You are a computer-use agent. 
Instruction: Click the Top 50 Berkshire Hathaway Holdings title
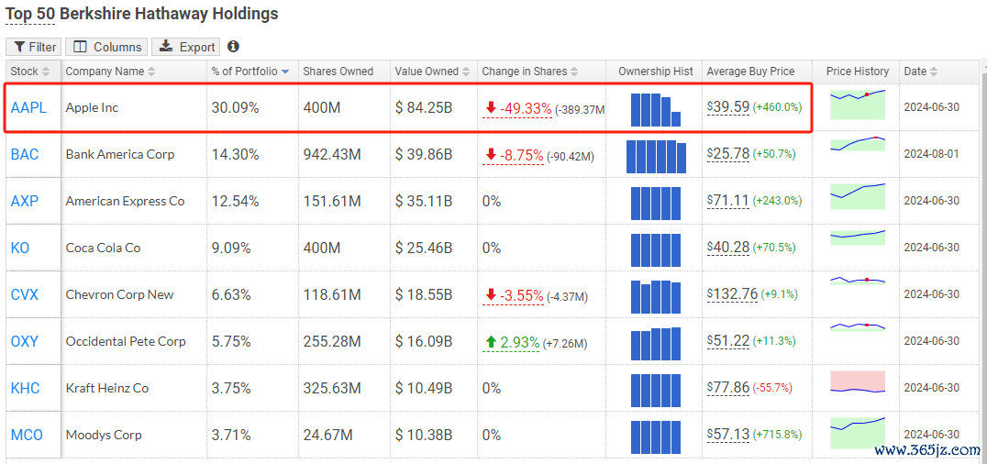141,14
